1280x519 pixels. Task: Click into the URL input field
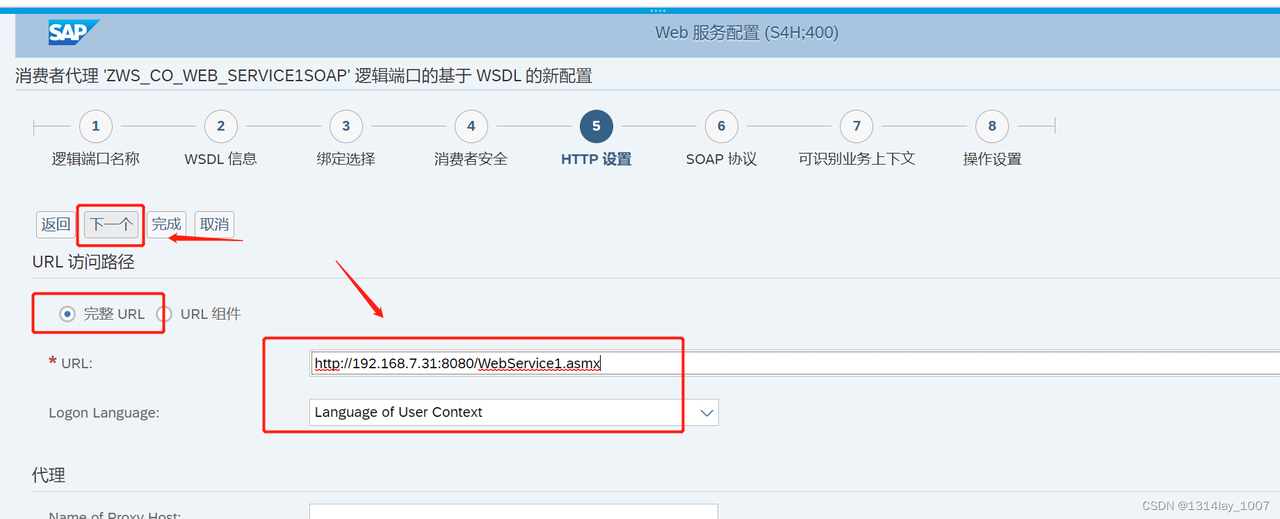pos(795,363)
